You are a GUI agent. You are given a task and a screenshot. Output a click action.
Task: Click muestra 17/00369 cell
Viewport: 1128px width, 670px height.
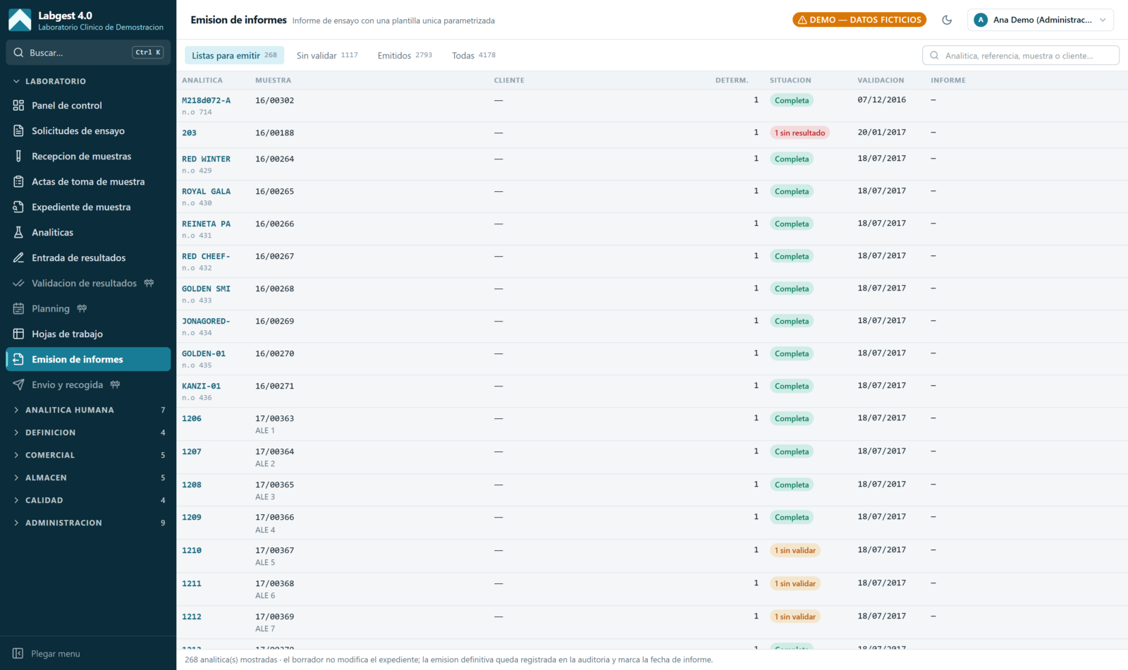point(275,616)
